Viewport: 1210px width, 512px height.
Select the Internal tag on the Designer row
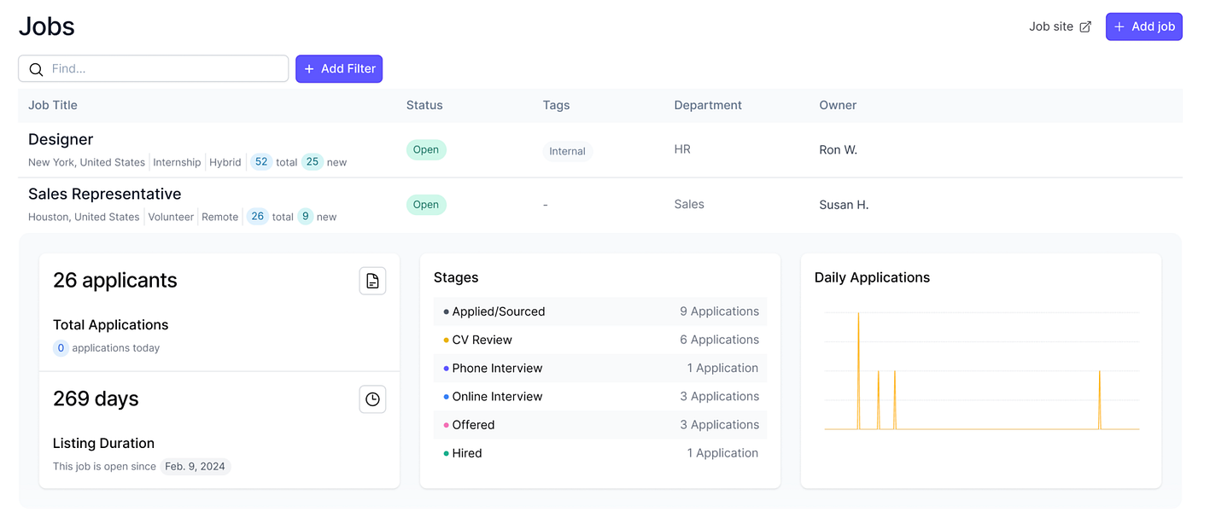click(x=567, y=151)
